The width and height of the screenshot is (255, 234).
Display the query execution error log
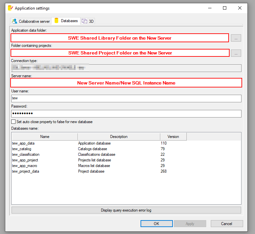point(126,210)
